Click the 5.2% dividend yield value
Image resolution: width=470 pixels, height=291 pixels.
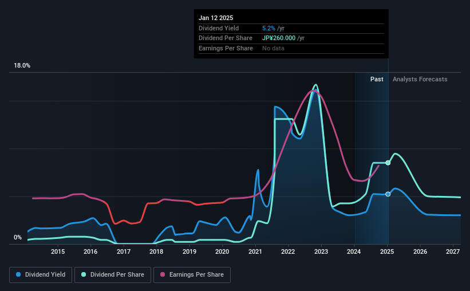(x=268, y=28)
